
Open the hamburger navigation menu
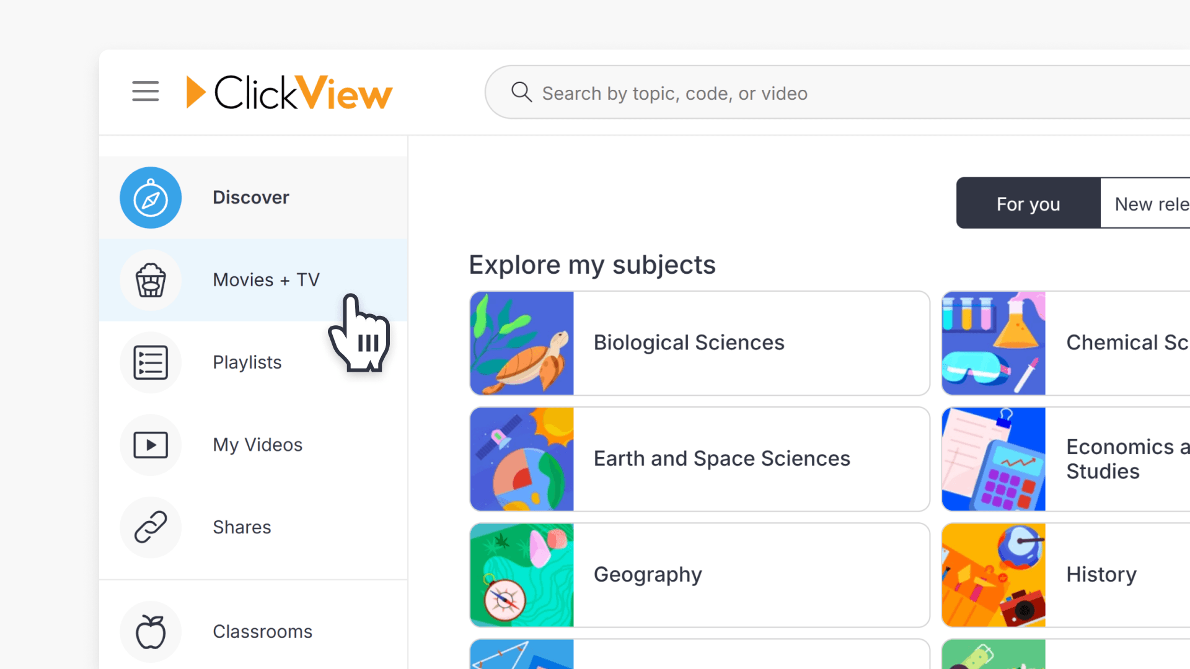click(x=145, y=91)
